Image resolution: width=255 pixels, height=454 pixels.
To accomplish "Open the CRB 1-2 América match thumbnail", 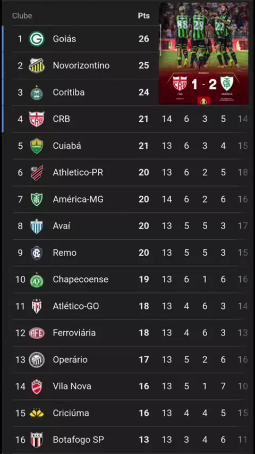I will (203, 53).
